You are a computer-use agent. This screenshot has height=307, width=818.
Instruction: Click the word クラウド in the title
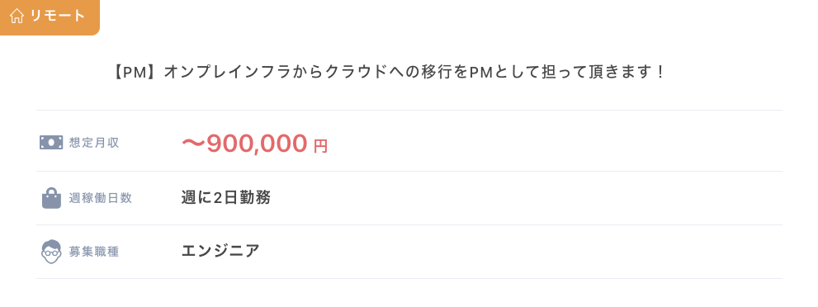357,73
